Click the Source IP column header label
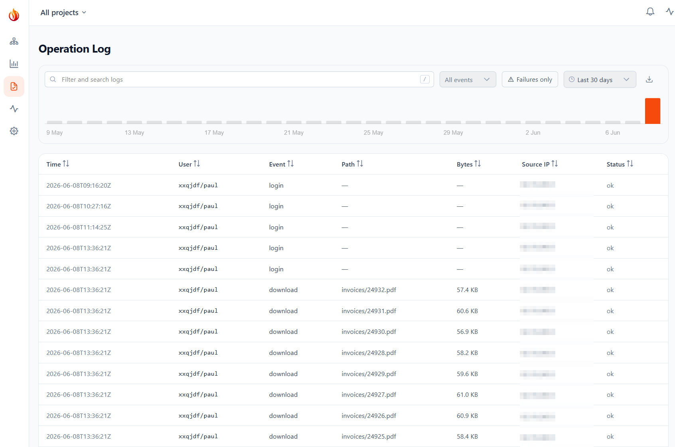 tap(535, 164)
